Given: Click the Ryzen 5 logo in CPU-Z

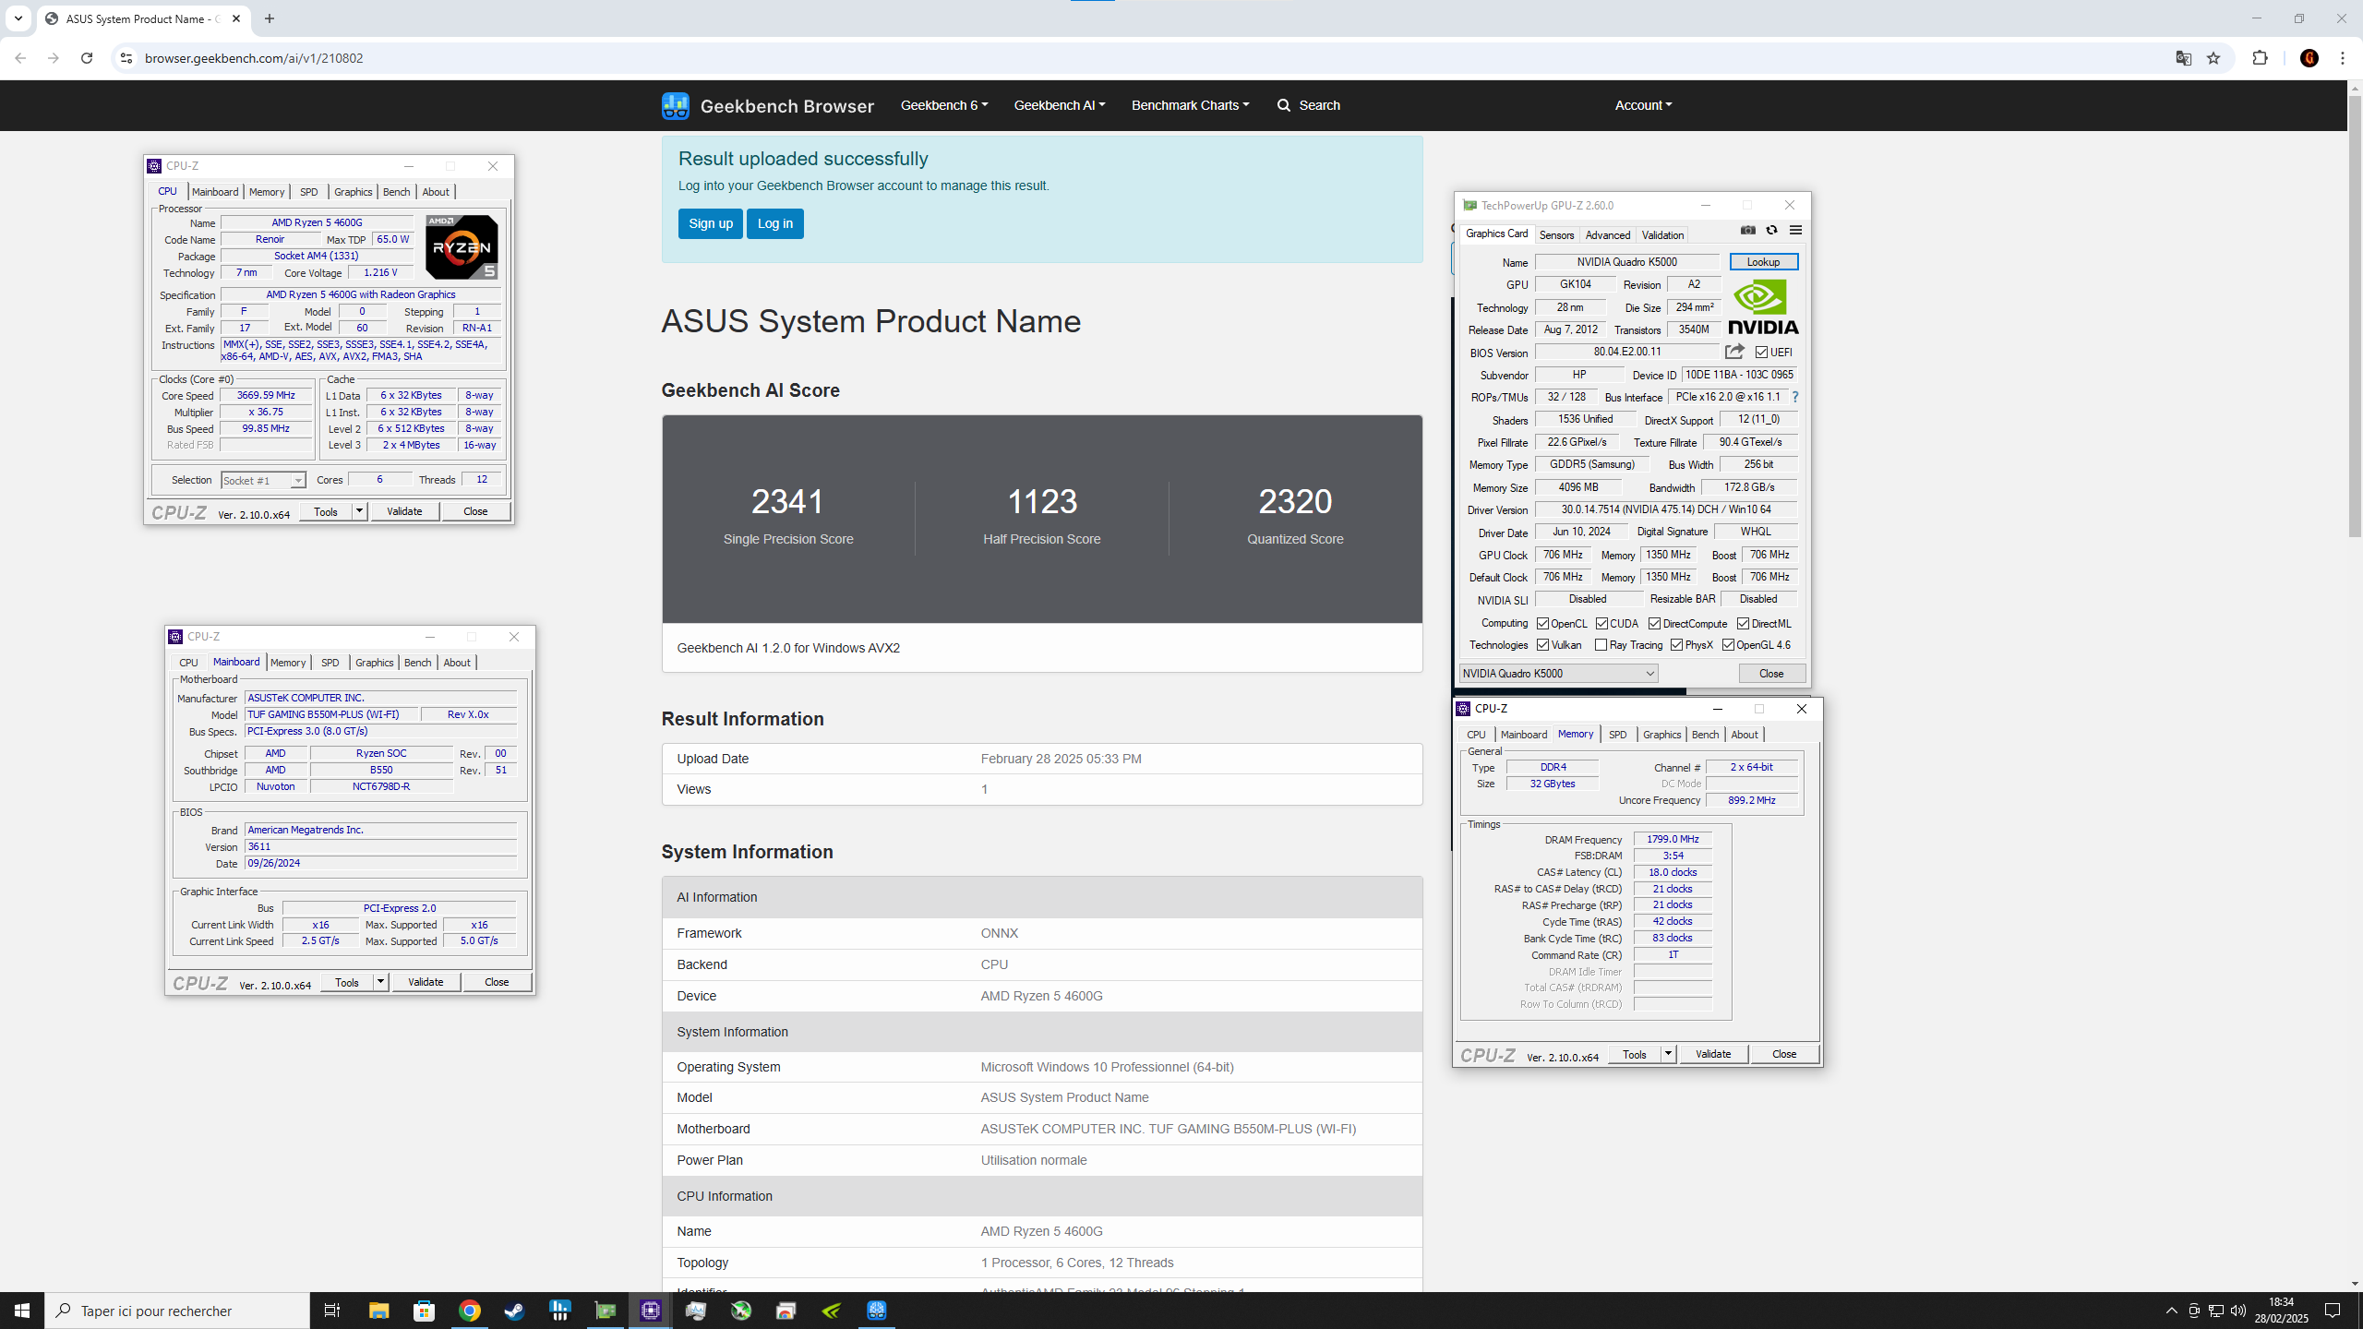Looking at the screenshot, I should 462,246.
